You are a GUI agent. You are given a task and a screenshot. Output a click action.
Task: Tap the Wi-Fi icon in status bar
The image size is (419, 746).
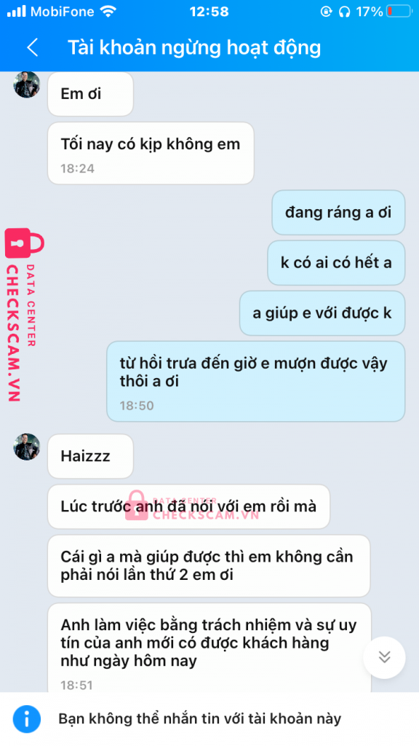109,12
